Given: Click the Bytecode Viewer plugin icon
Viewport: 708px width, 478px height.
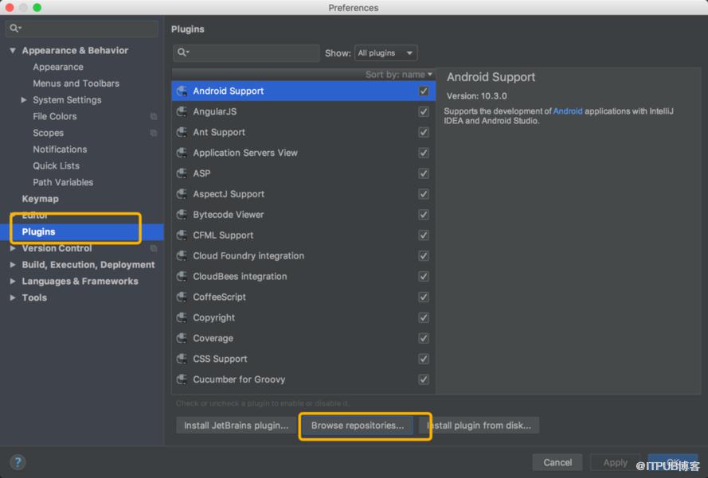Looking at the screenshot, I should click(x=182, y=215).
